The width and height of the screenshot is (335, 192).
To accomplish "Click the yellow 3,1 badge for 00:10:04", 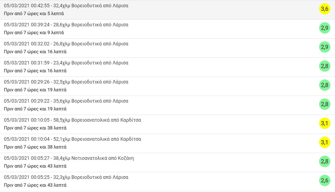I will 325,143.
